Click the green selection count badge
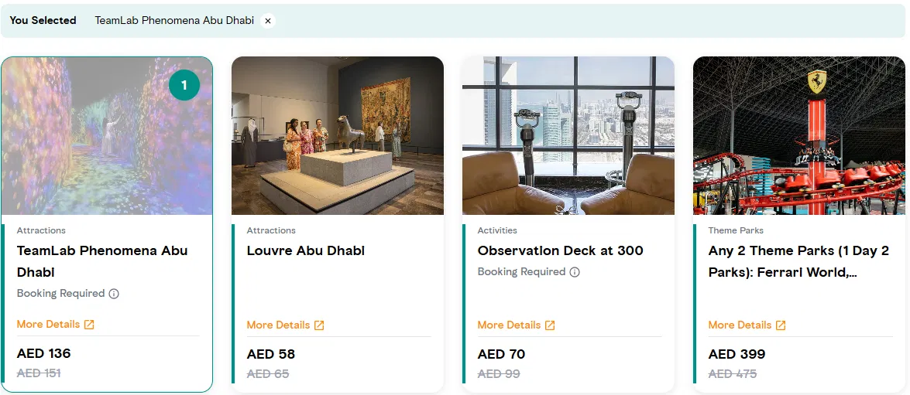Screen dimensions: 910x395 point(184,86)
